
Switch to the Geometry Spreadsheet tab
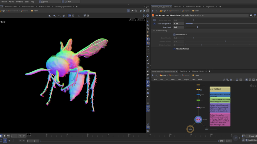click(x=63, y=7)
